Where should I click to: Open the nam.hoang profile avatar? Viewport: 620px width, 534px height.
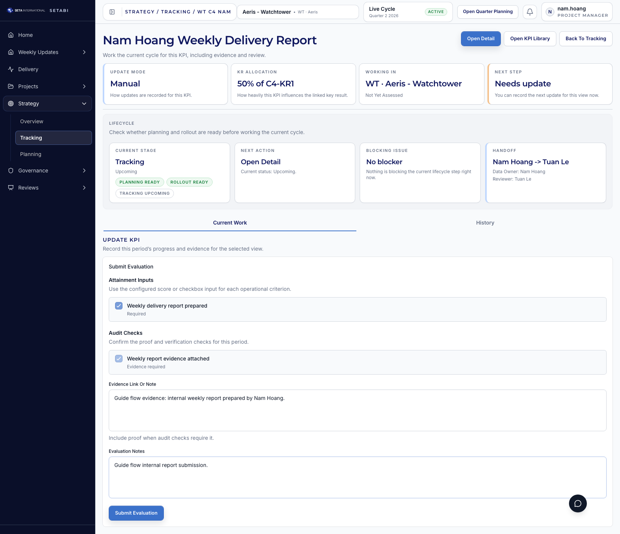pos(550,12)
